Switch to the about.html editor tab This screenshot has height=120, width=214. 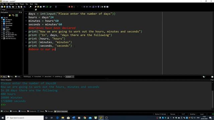[x=48, y=77]
